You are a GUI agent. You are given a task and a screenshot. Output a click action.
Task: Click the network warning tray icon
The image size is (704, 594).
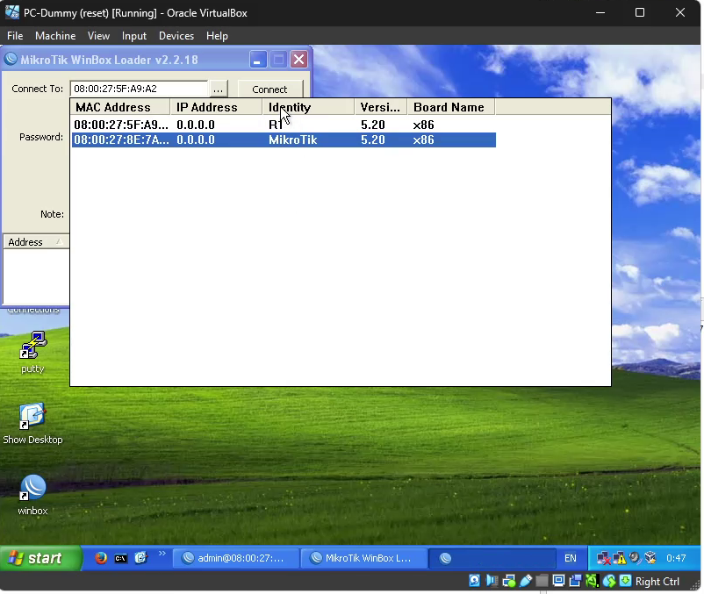pos(619,559)
